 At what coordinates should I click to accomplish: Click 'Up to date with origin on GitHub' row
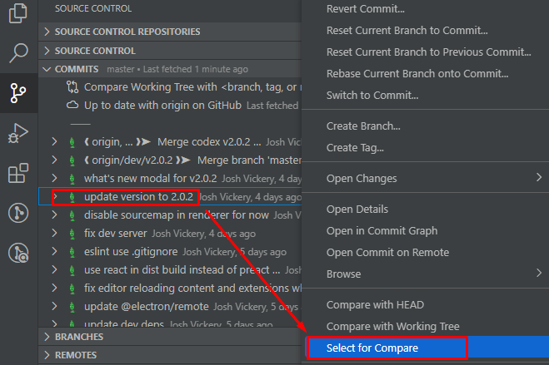169,105
